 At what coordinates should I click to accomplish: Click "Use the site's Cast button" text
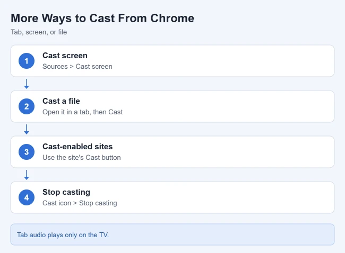(82, 157)
